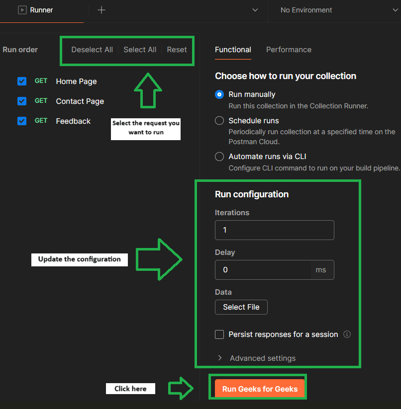The width and height of the screenshot is (401, 409).
Task: Choose Automate runs via CLI
Action: point(219,157)
